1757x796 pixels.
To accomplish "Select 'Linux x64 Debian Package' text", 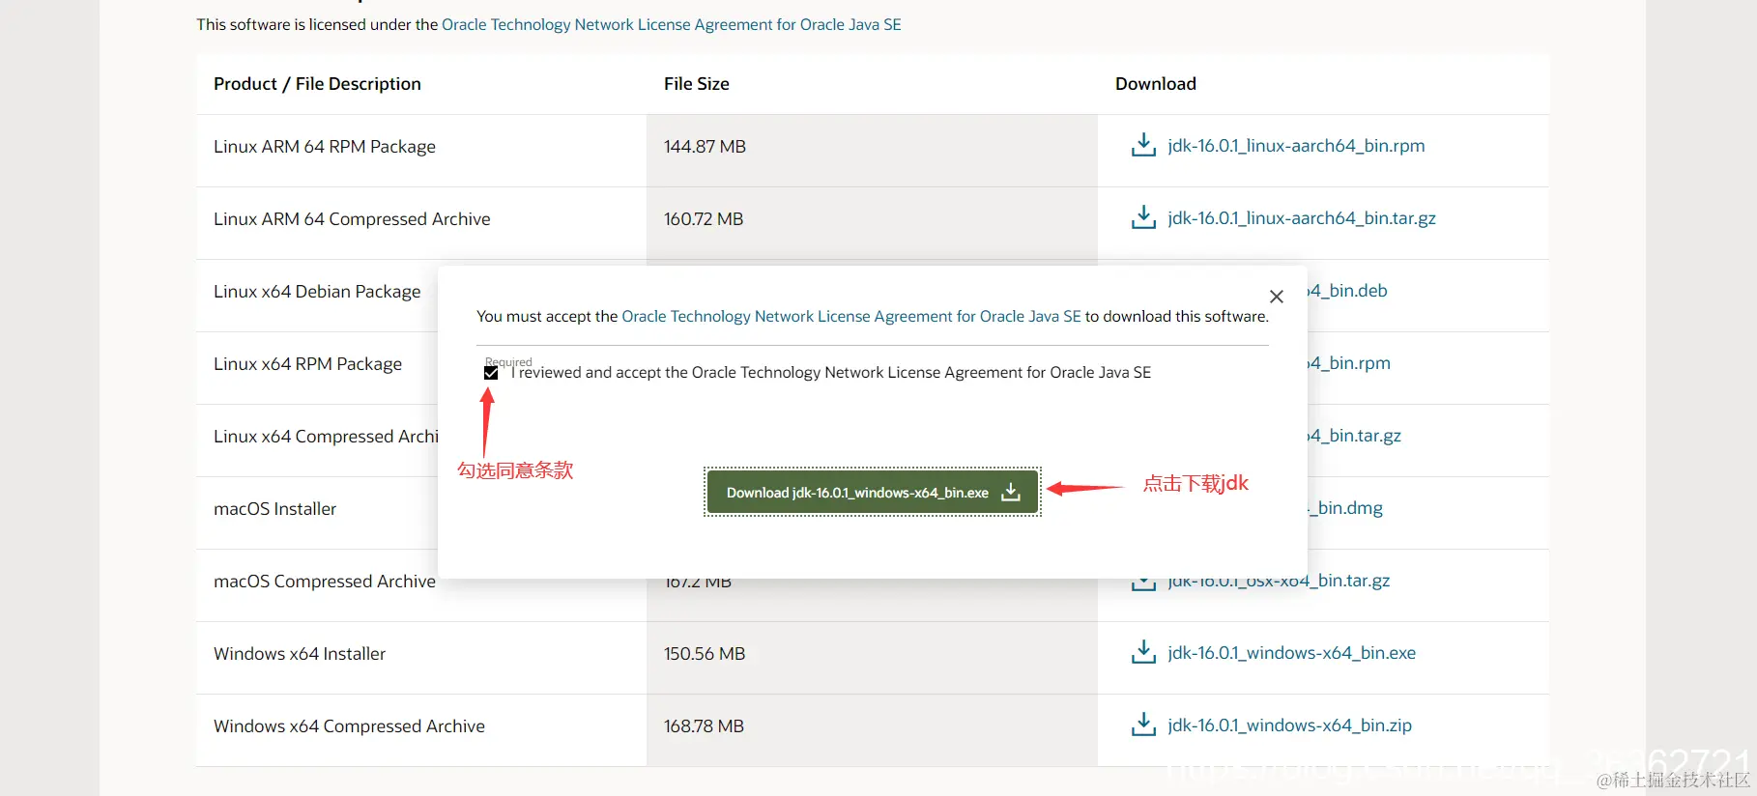I will pyautogui.click(x=317, y=292).
